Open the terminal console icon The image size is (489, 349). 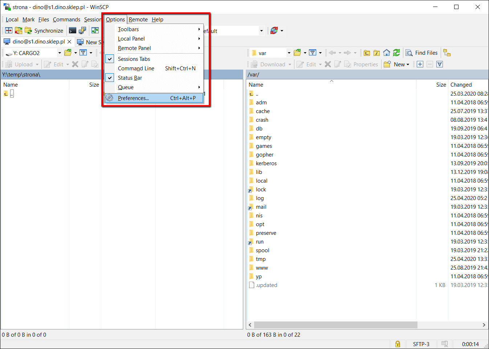[x=73, y=30]
